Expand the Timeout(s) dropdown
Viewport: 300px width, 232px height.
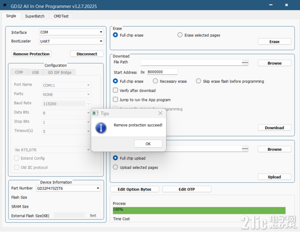tap(66, 131)
